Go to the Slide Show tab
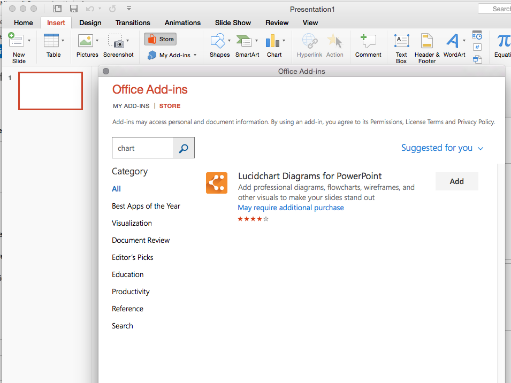511x383 pixels. [233, 23]
